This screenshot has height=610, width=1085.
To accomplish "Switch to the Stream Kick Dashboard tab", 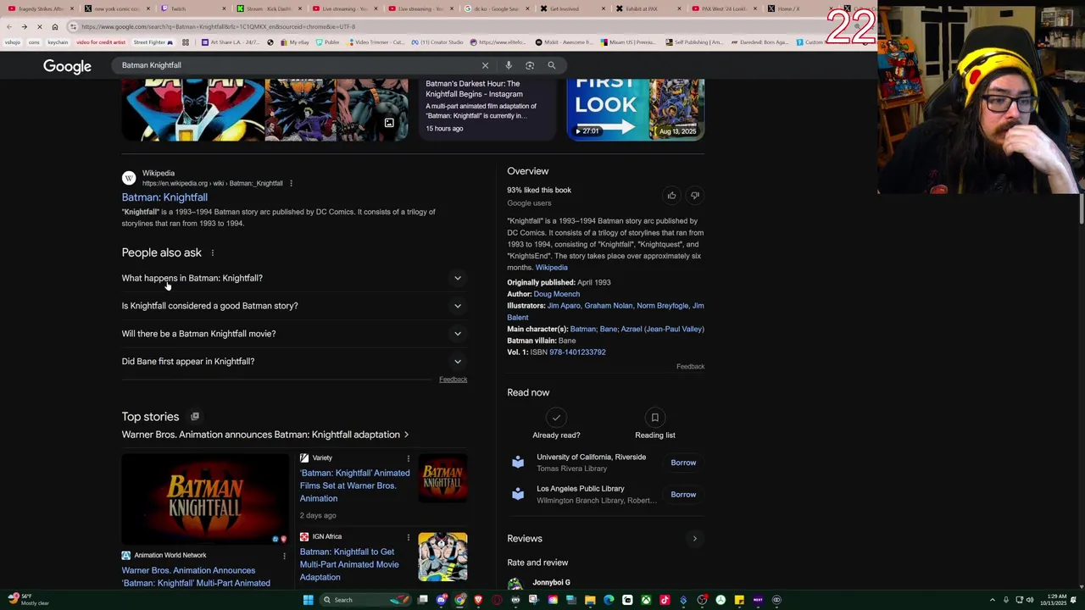I will point(267,8).
